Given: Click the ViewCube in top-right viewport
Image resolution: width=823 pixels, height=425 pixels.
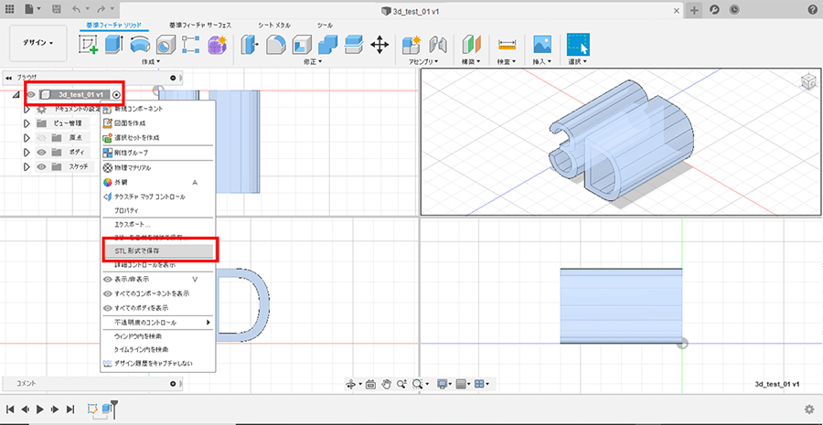Looking at the screenshot, I should click(x=808, y=82).
